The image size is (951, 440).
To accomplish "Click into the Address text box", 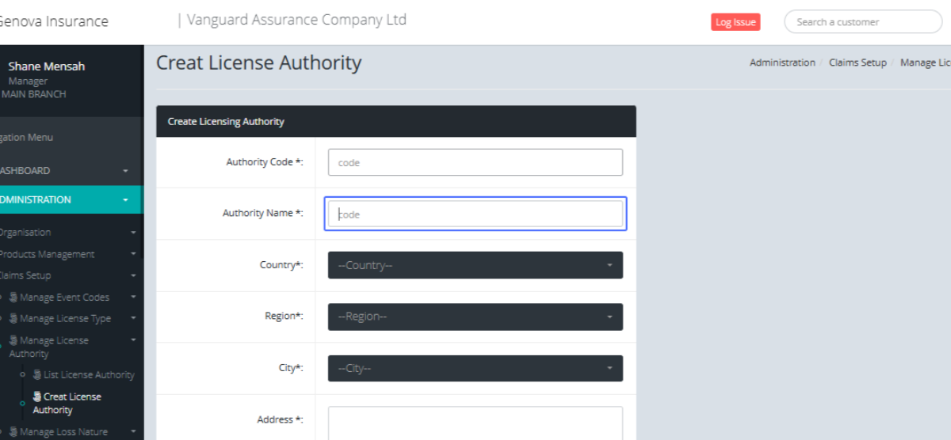I will pyautogui.click(x=475, y=423).
